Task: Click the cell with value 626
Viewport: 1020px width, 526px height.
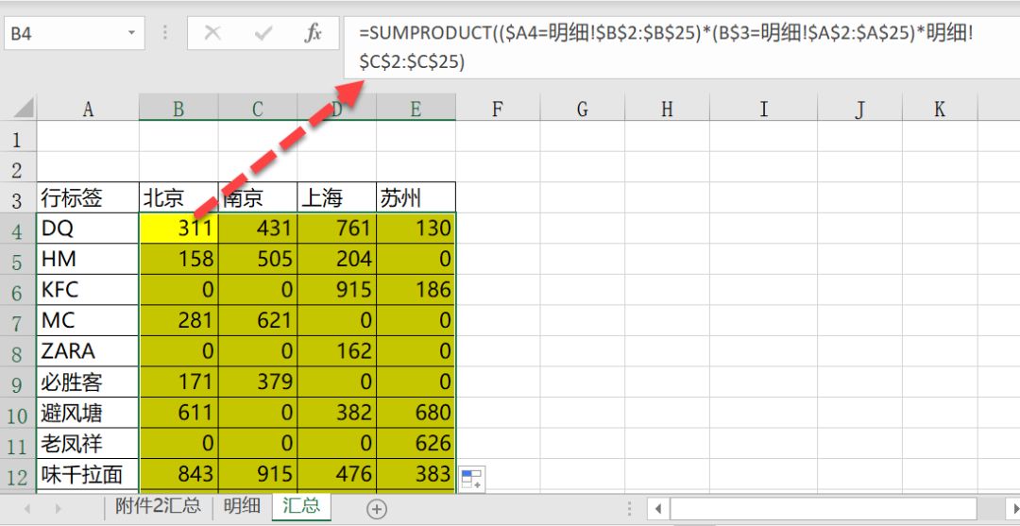Action: click(x=416, y=444)
